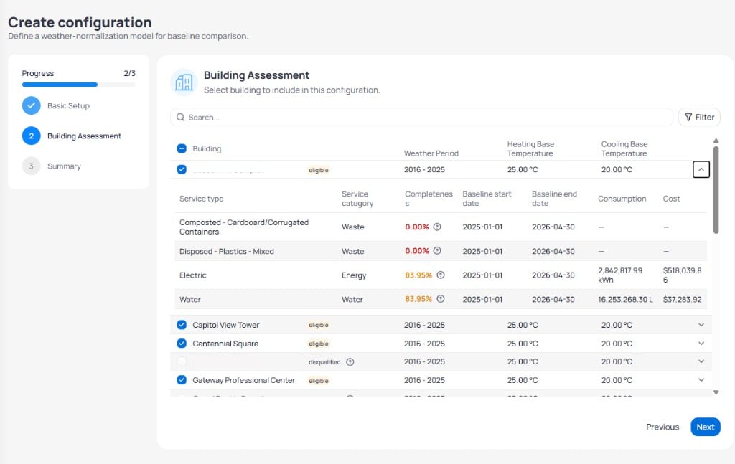Click the building assessment header icon
The image size is (735, 464).
point(184,82)
